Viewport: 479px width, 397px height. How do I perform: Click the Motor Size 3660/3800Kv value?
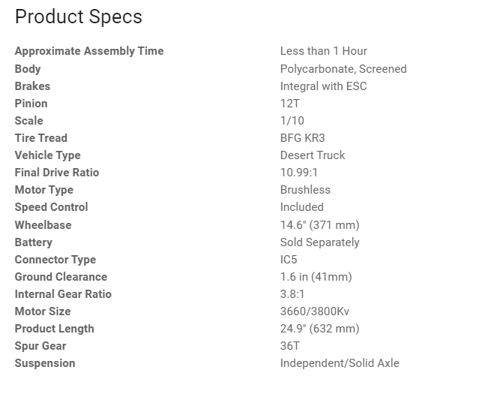pos(315,311)
